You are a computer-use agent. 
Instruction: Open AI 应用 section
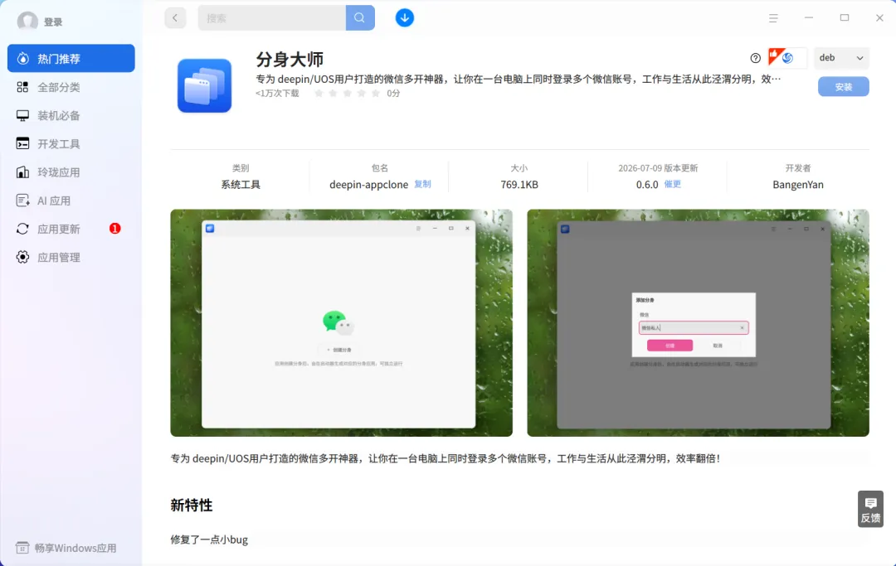71,201
